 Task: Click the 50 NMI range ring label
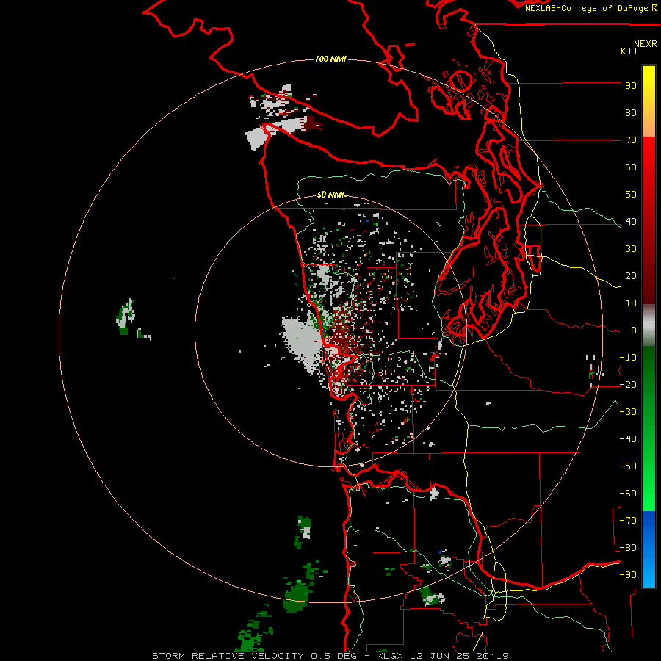point(330,195)
